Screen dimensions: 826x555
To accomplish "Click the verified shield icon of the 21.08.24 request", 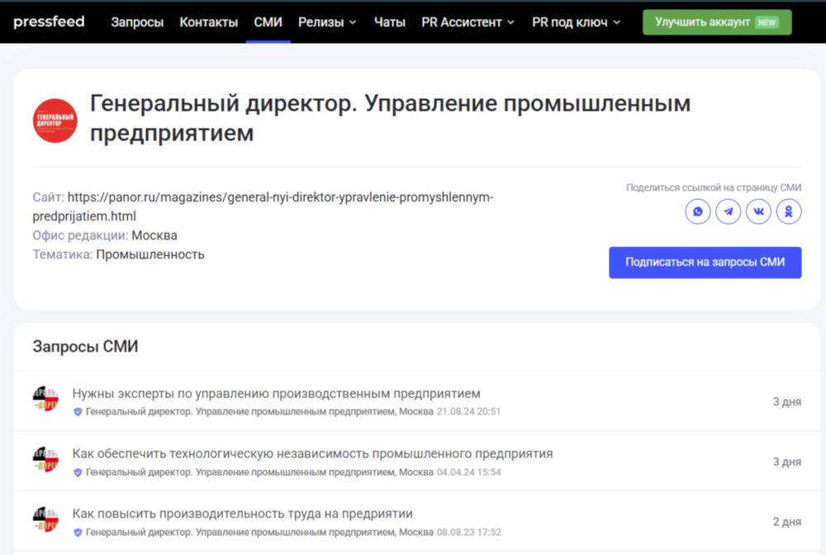I will click(78, 412).
